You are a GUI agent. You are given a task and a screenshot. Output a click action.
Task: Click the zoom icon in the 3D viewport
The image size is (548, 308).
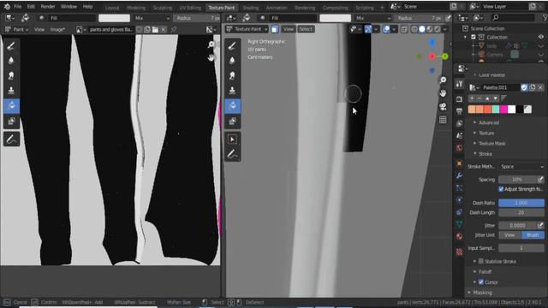click(443, 80)
